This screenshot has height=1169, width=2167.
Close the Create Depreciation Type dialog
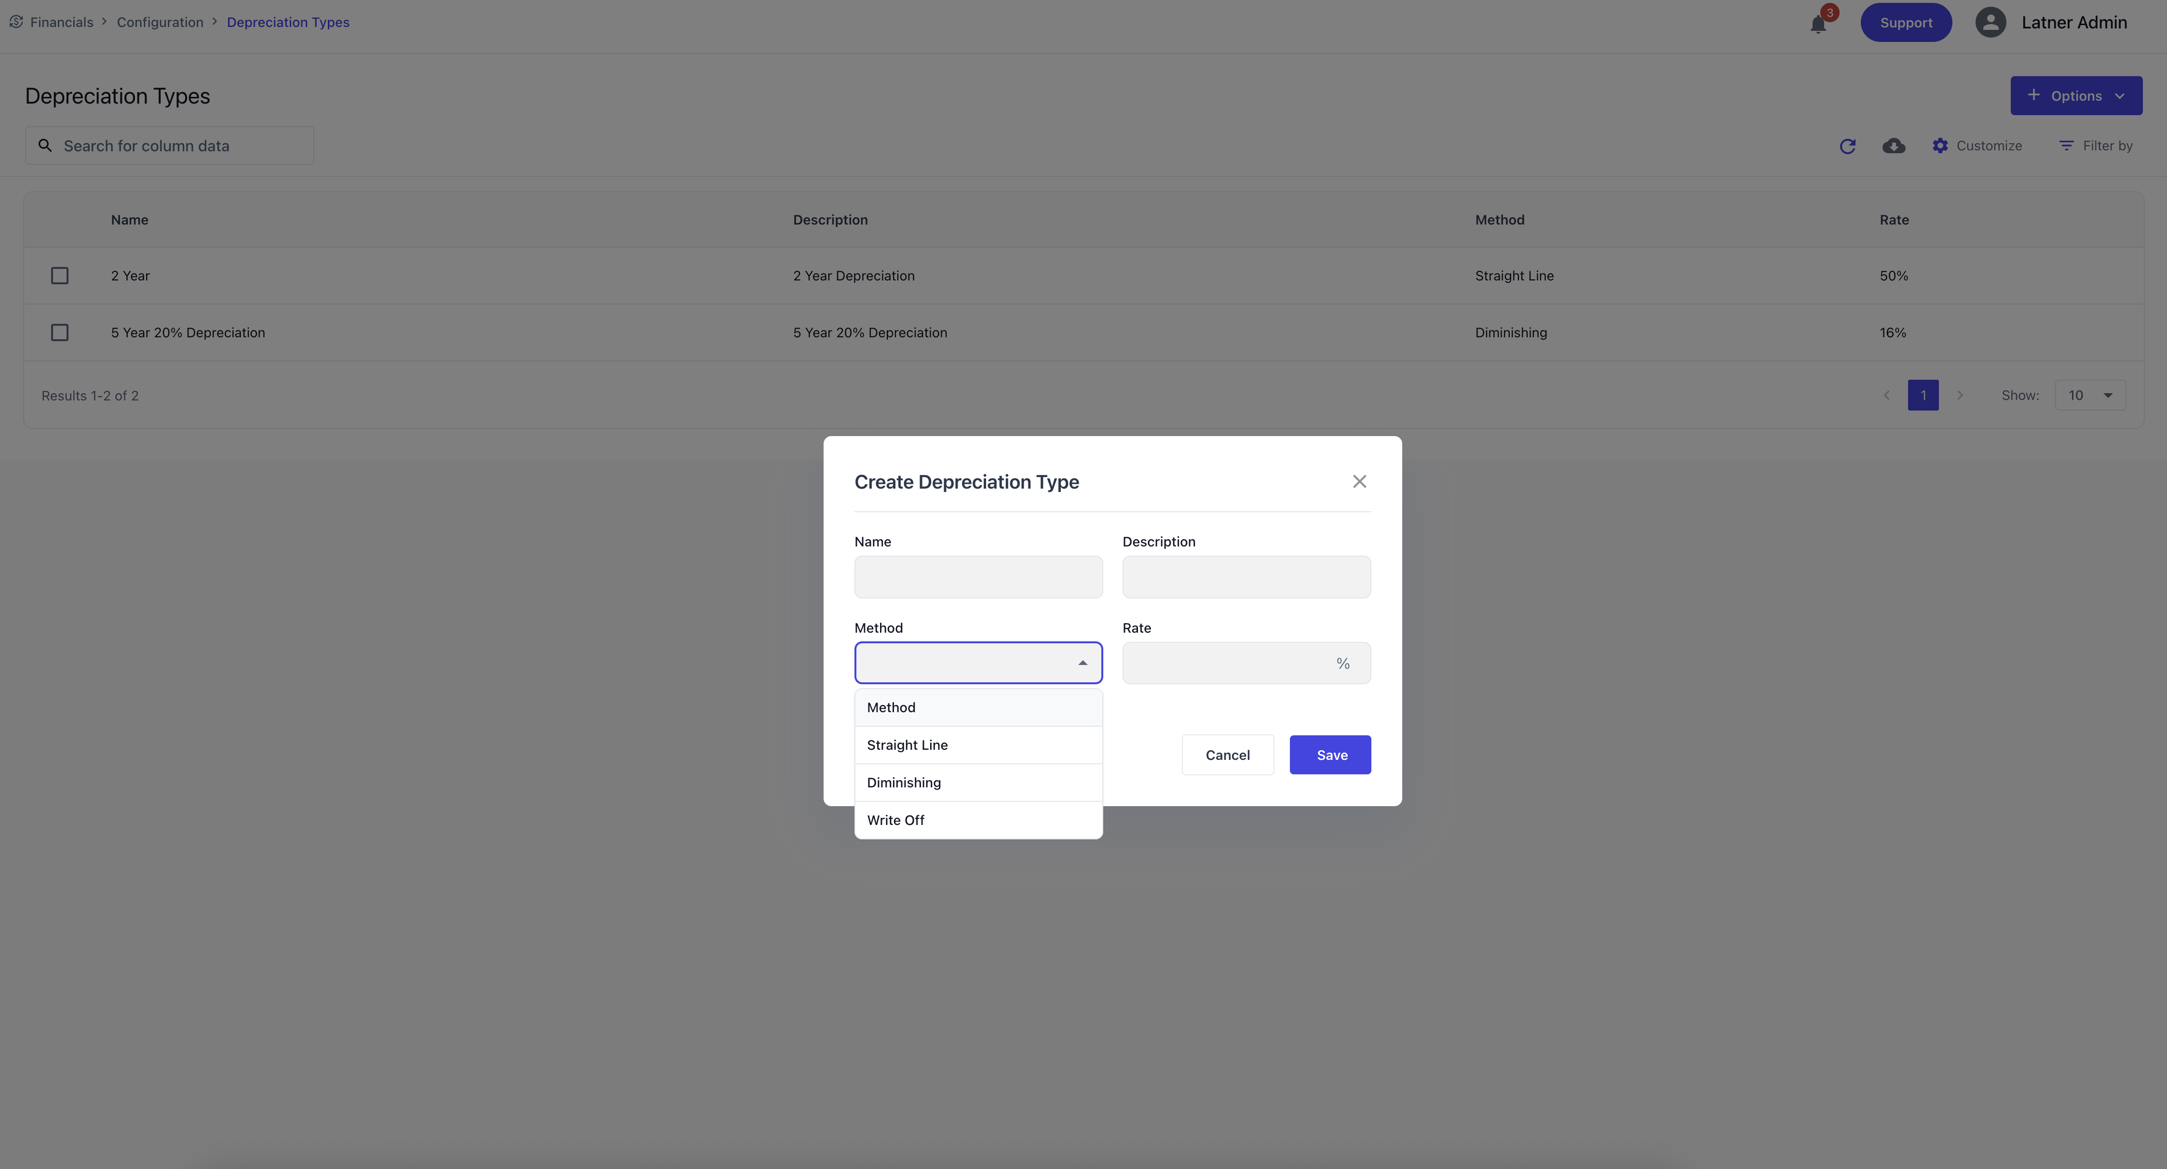[x=1359, y=481]
